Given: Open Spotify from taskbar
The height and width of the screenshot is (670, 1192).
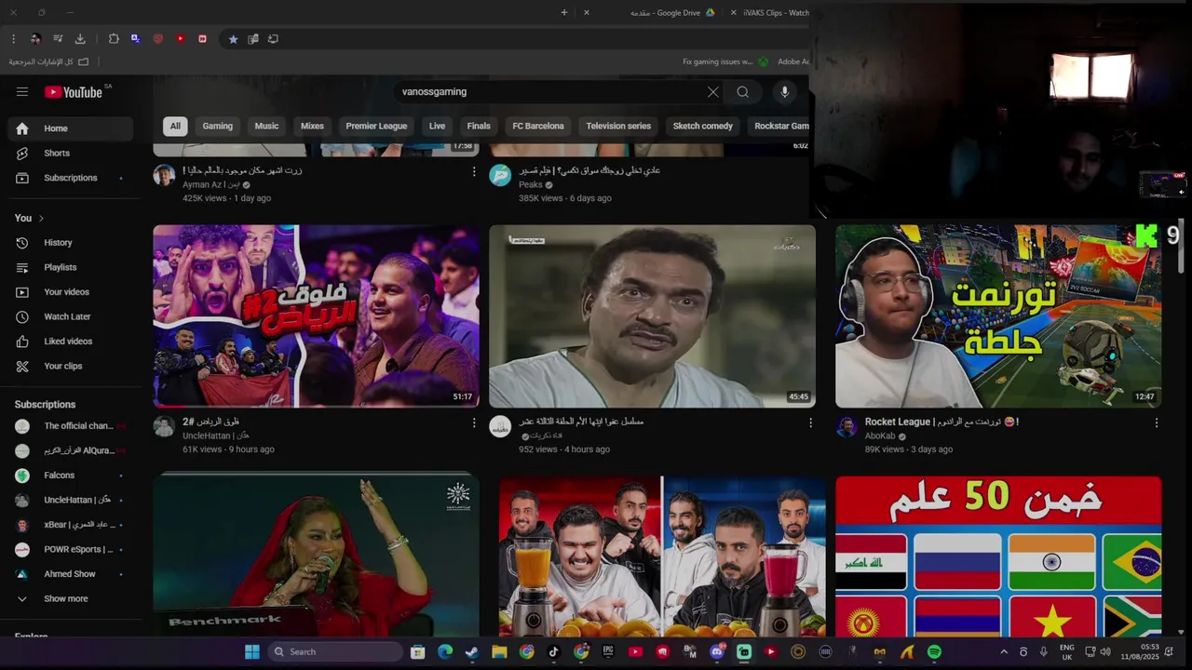Looking at the screenshot, I should pos(935,651).
